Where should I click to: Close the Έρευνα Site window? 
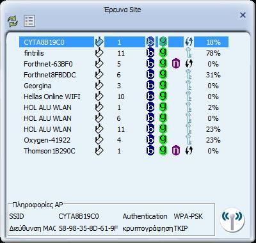click(243, 15)
